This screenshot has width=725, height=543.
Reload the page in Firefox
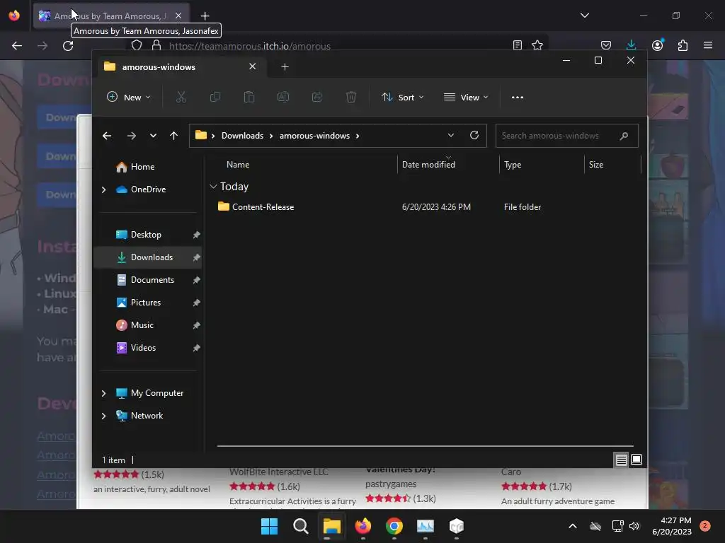pos(68,46)
